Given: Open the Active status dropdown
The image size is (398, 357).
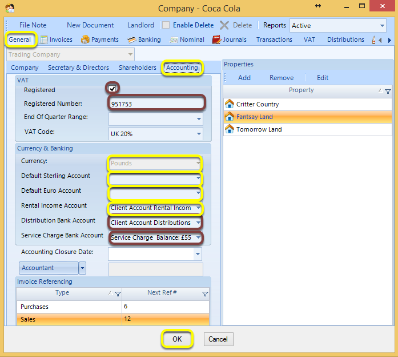Looking at the screenshot, I should [x=382, y=25].
